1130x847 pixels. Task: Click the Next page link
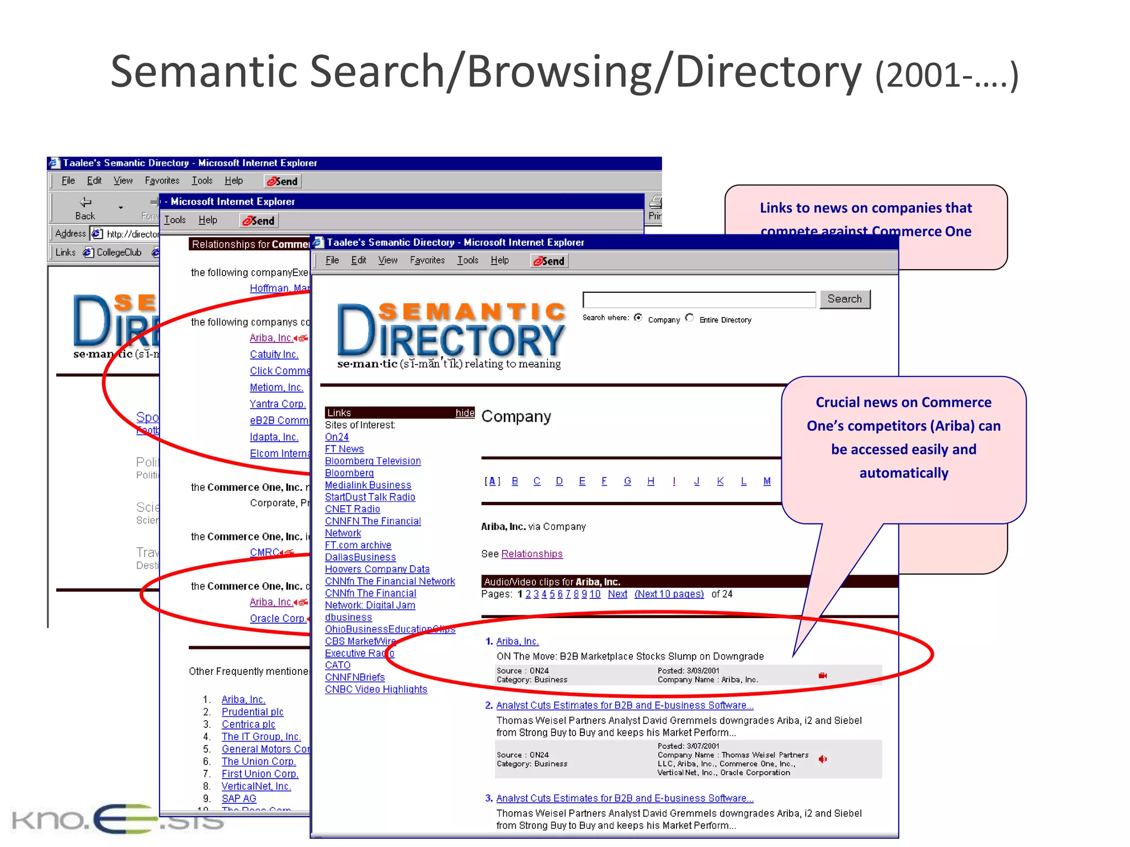[x=617, y=594]
